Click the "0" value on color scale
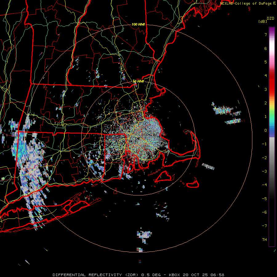Image resolution: width=277 pixels, height=277 pixels. [266, 130]
